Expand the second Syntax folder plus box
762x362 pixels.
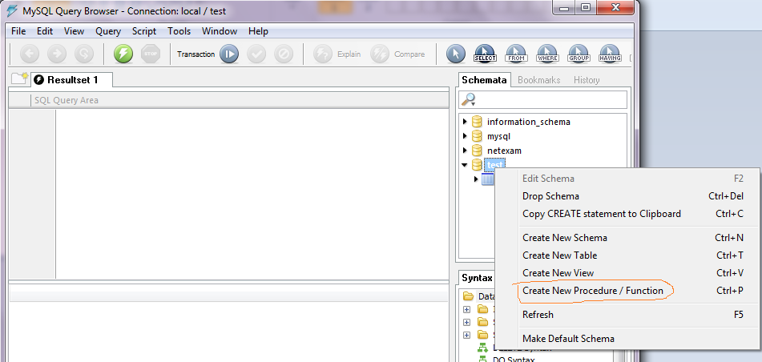click(466, 322)
